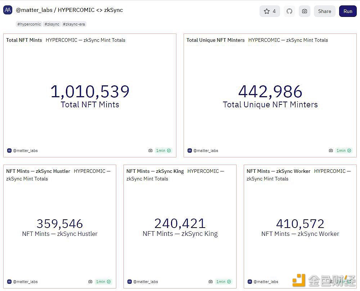Click the Share button
This screenshot has width=360, height=291.
pos(325,11)
